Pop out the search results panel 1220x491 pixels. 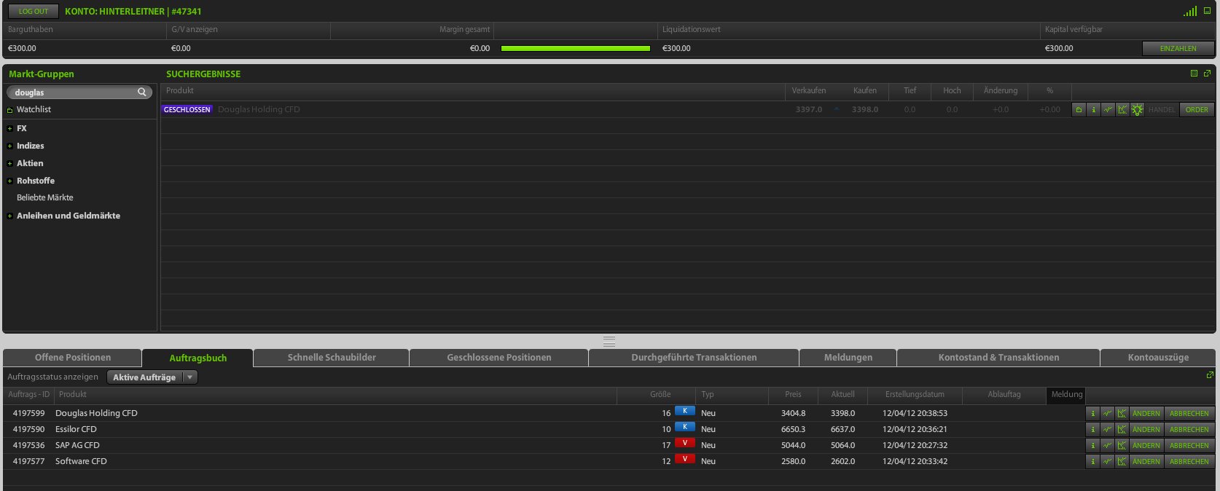1207,74
